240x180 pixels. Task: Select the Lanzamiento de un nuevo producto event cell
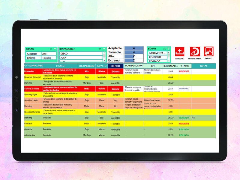pos(60,71)
